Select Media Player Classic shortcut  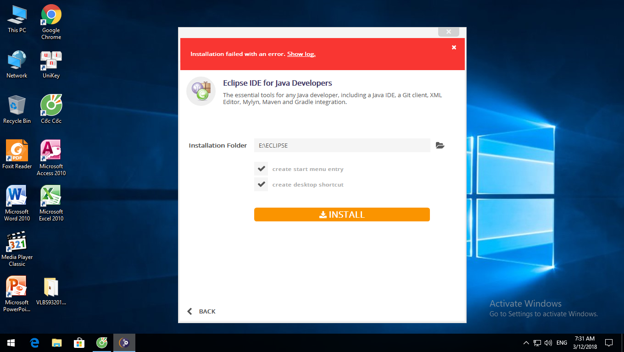coord(17,248)
